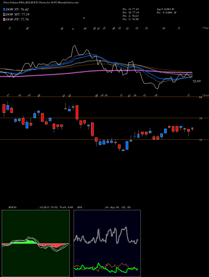Open the green MACD histogram chart panel

(x=36, y=243)
